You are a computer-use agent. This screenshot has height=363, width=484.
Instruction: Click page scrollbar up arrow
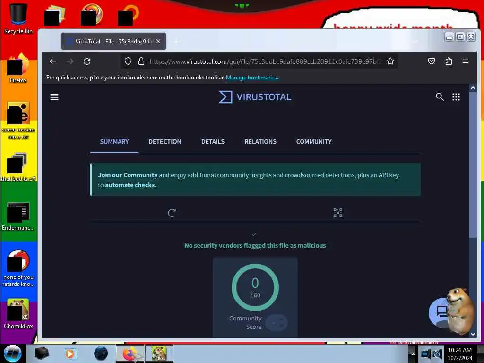click(473, 88)
